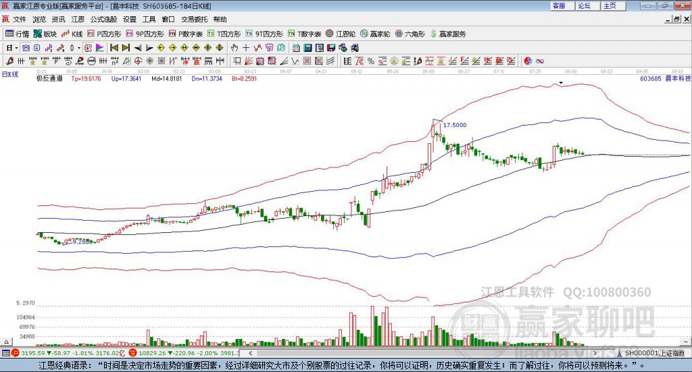Image resolution: width=692 pixels, height=372 pixels.
Task: Open the 文件 menu
Action: click(20, 20)
